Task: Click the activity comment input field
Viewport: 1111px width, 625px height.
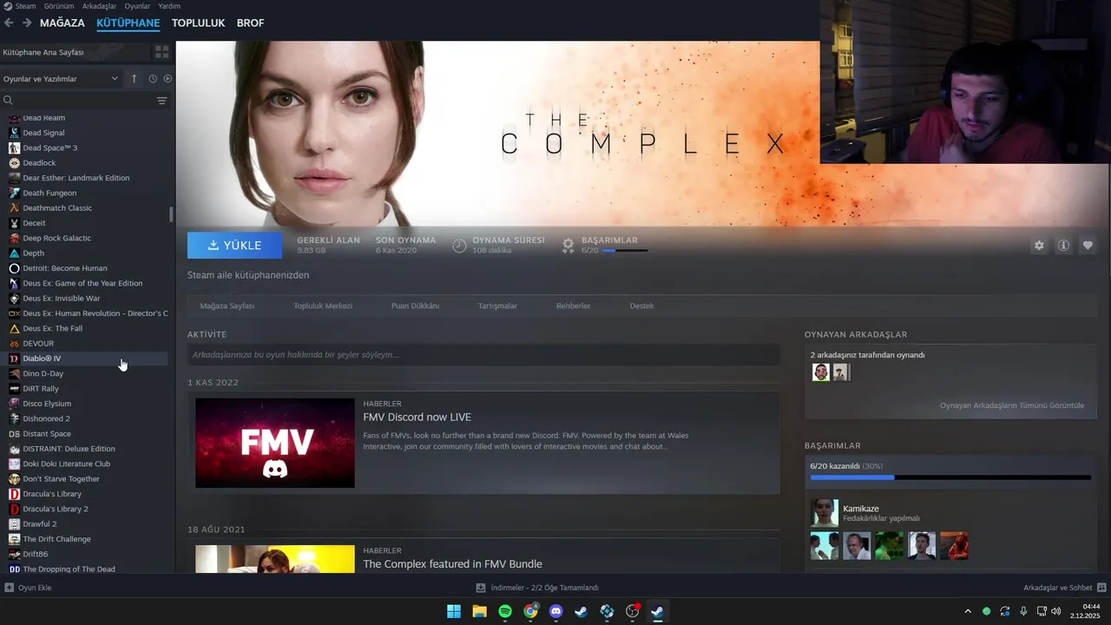Action: point(483,355)
